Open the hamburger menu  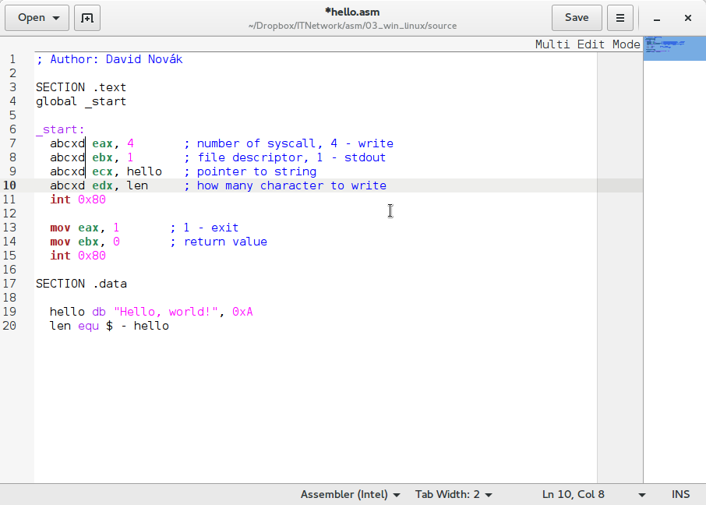tap(620, 17)
